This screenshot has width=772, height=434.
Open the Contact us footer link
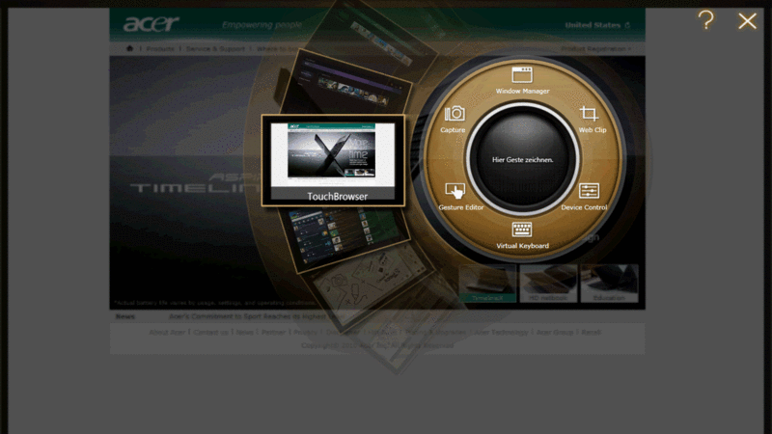(210, 332)
